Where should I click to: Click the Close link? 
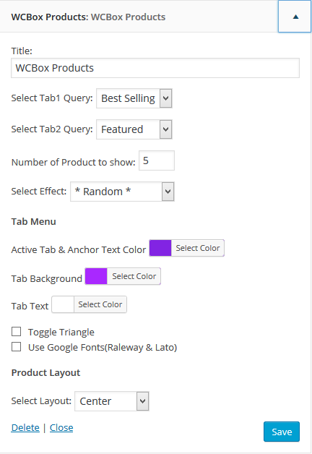click(61, 428)
